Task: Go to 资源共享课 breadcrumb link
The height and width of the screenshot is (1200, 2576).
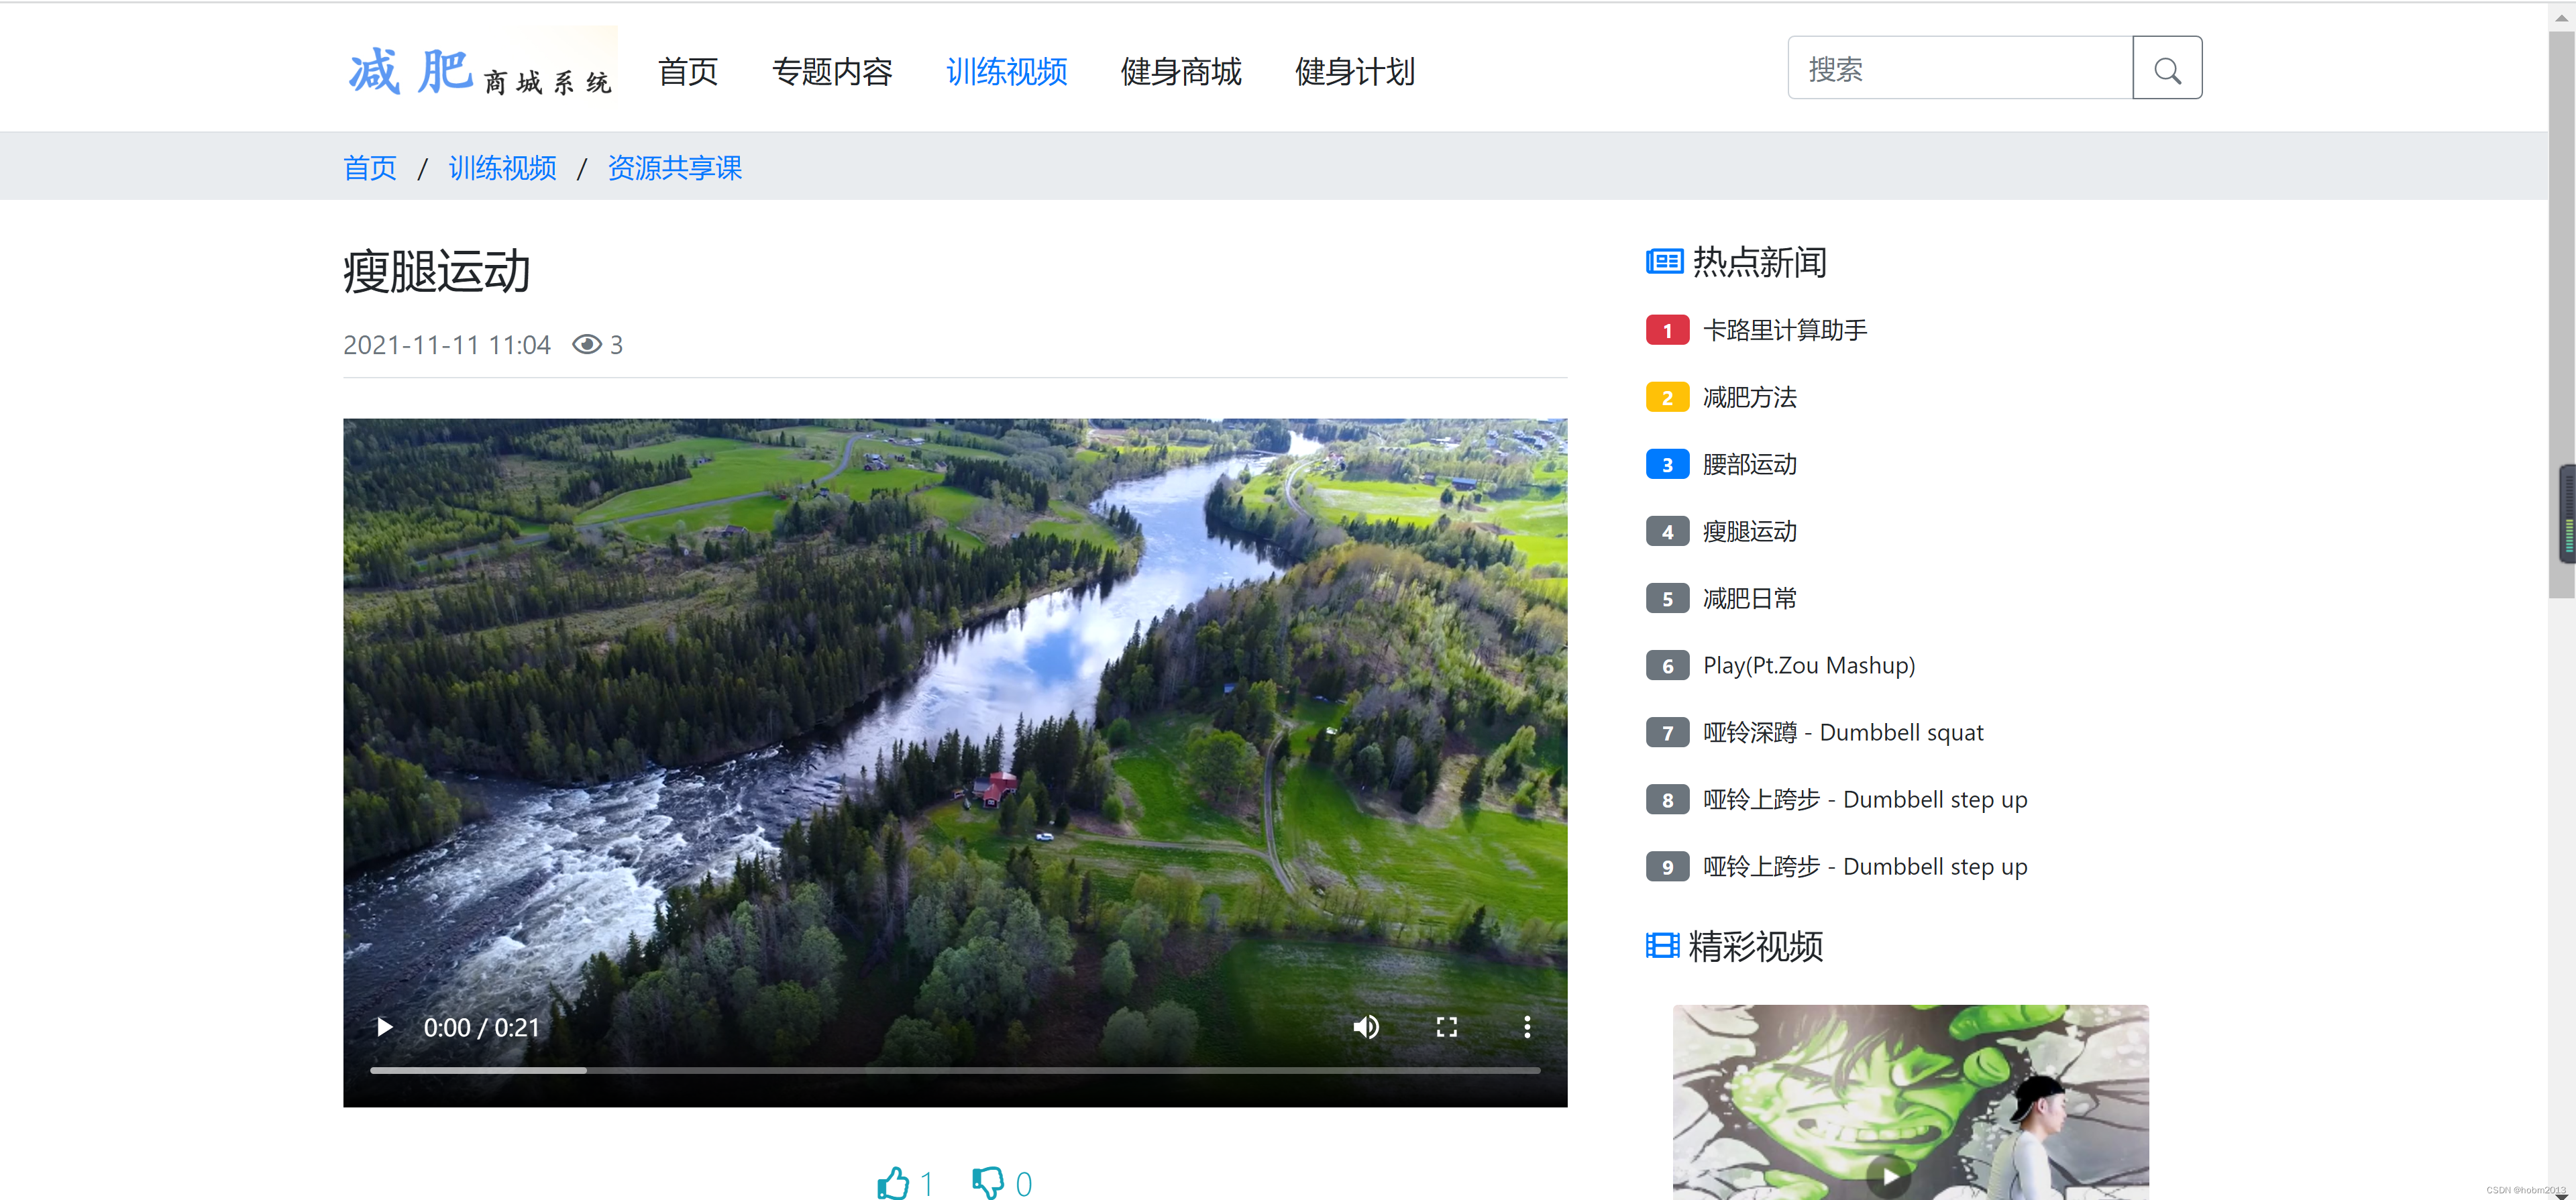Action: (x=675, y=168)
